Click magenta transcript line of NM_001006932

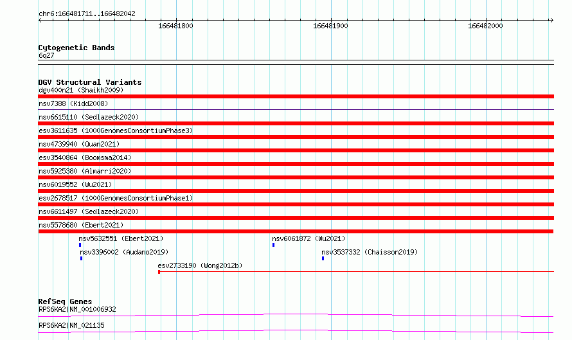click(296, 315)
